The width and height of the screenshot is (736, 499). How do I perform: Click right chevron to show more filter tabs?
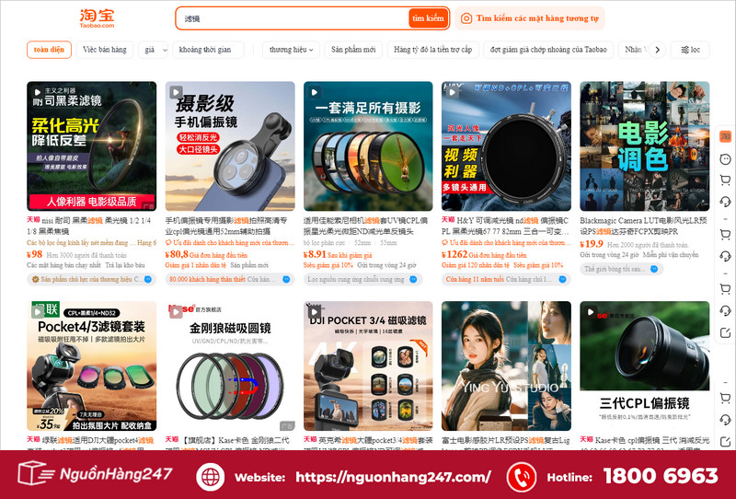pyautogui.click(x=657, y=50)
